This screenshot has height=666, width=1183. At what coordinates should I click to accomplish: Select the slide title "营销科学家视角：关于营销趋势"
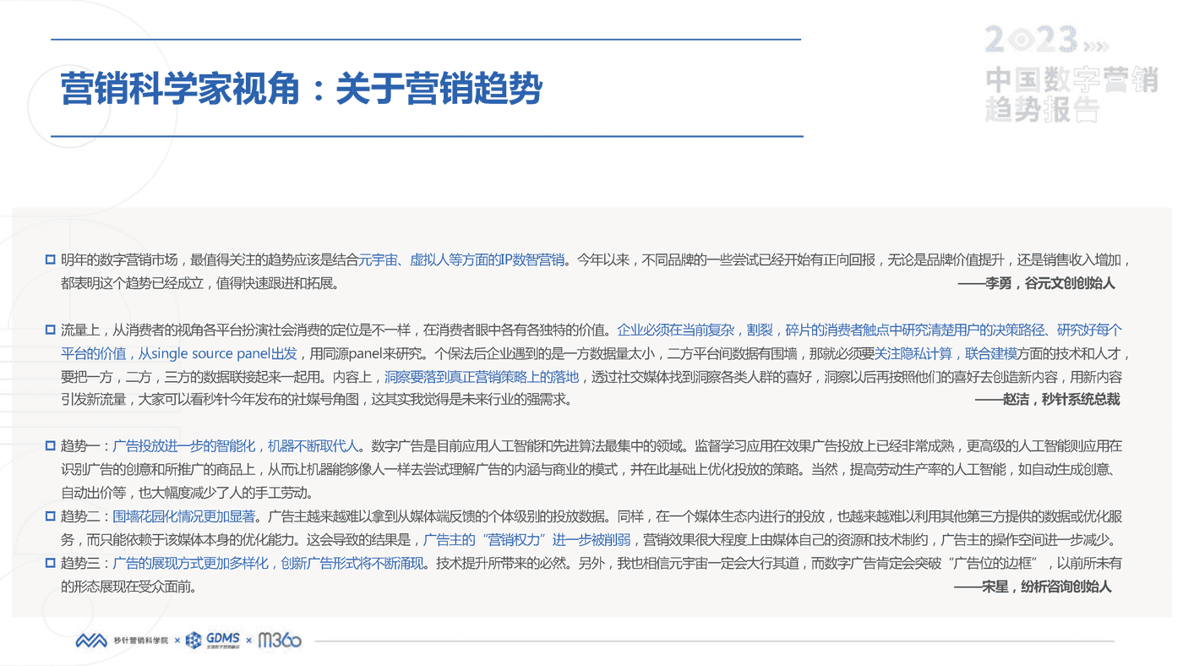301,89
